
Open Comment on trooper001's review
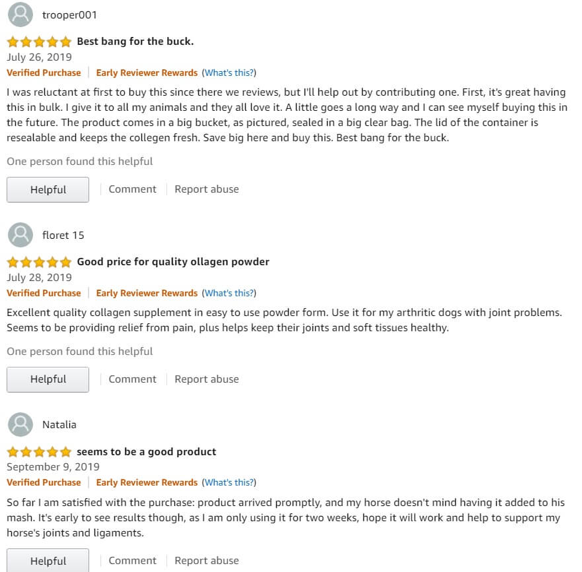pyautogui.click(x=133, y=189)
